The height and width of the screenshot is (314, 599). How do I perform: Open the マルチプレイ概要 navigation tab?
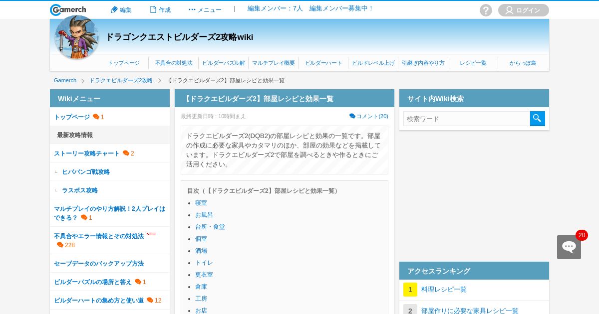274,63
